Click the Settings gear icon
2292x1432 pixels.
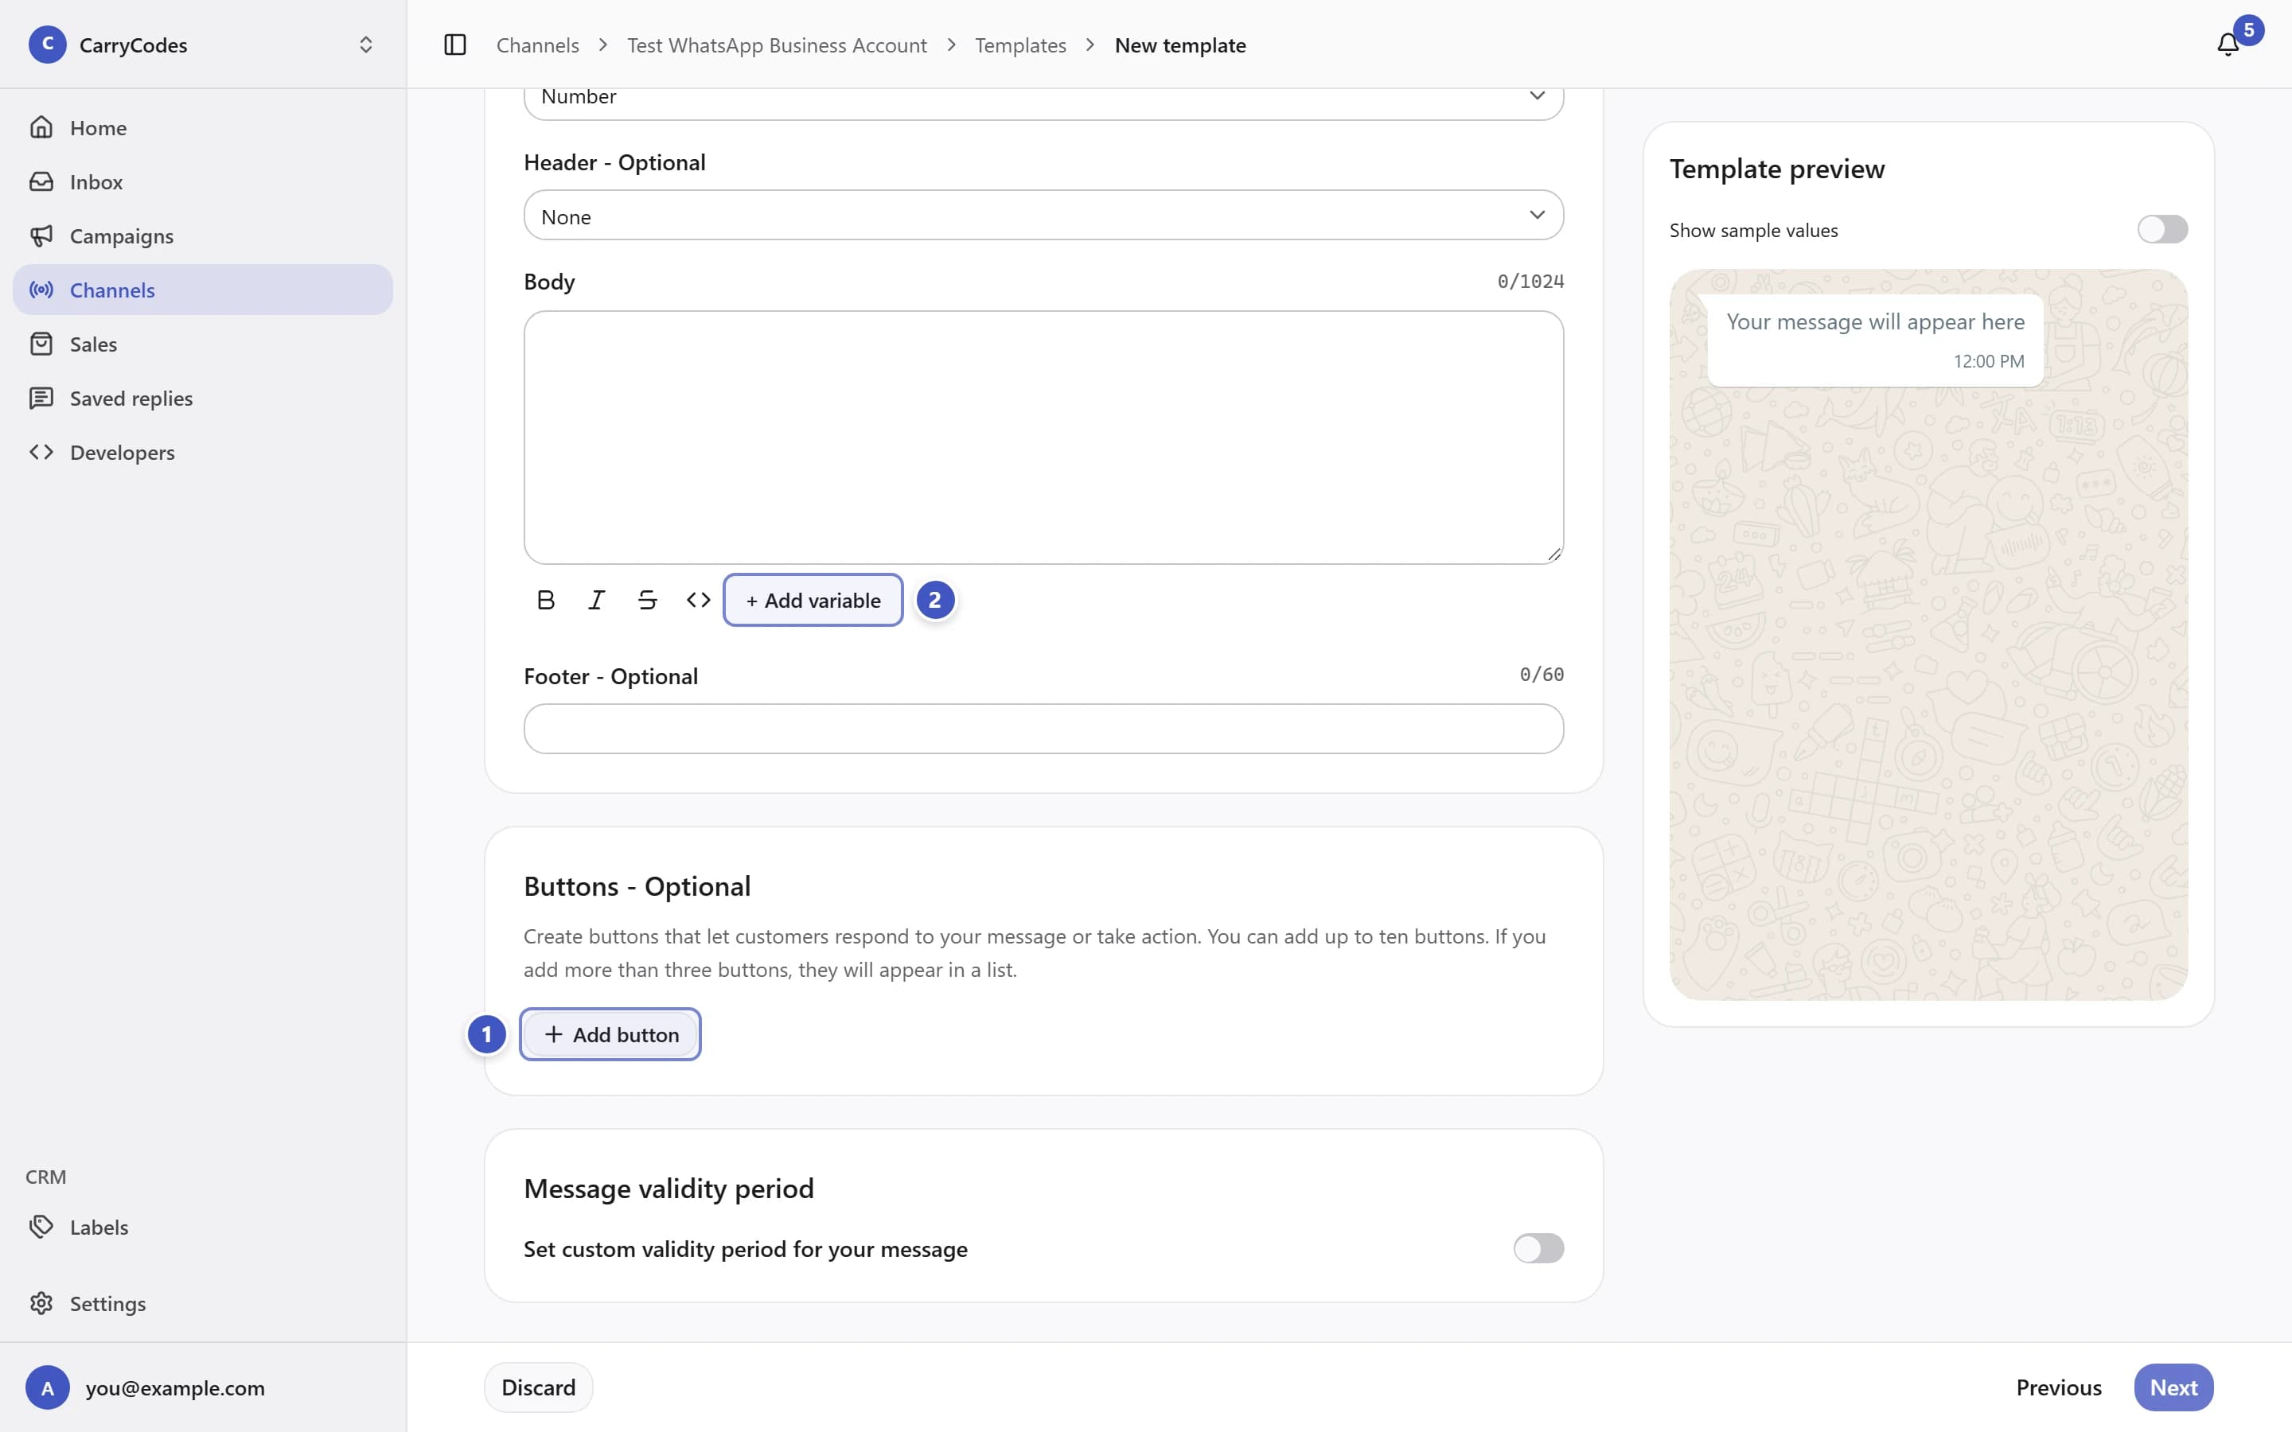click(41, 1303)
